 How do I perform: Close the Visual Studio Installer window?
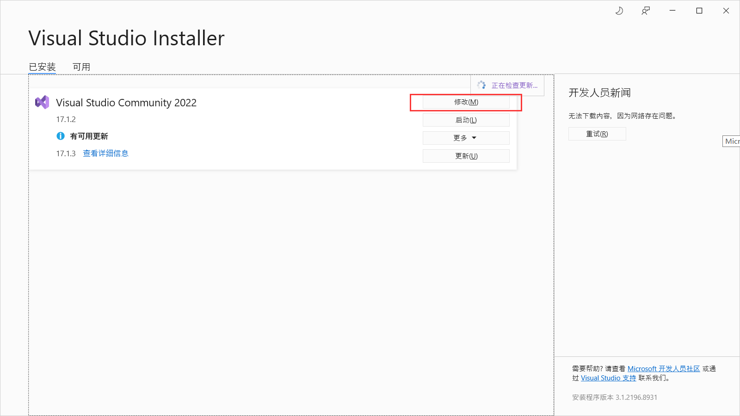click(726, 11)
